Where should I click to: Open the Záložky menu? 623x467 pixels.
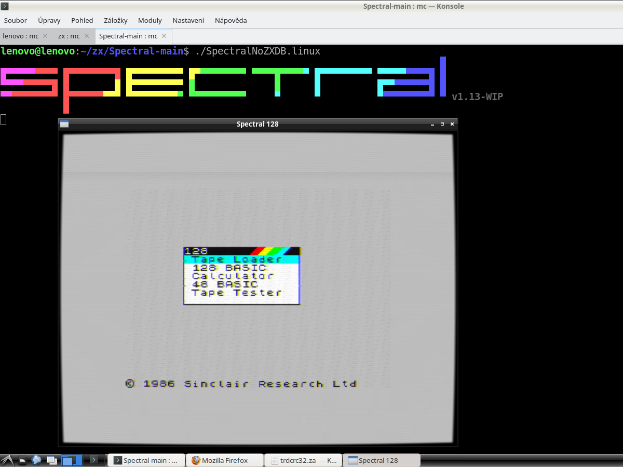[x=116, y=21]
